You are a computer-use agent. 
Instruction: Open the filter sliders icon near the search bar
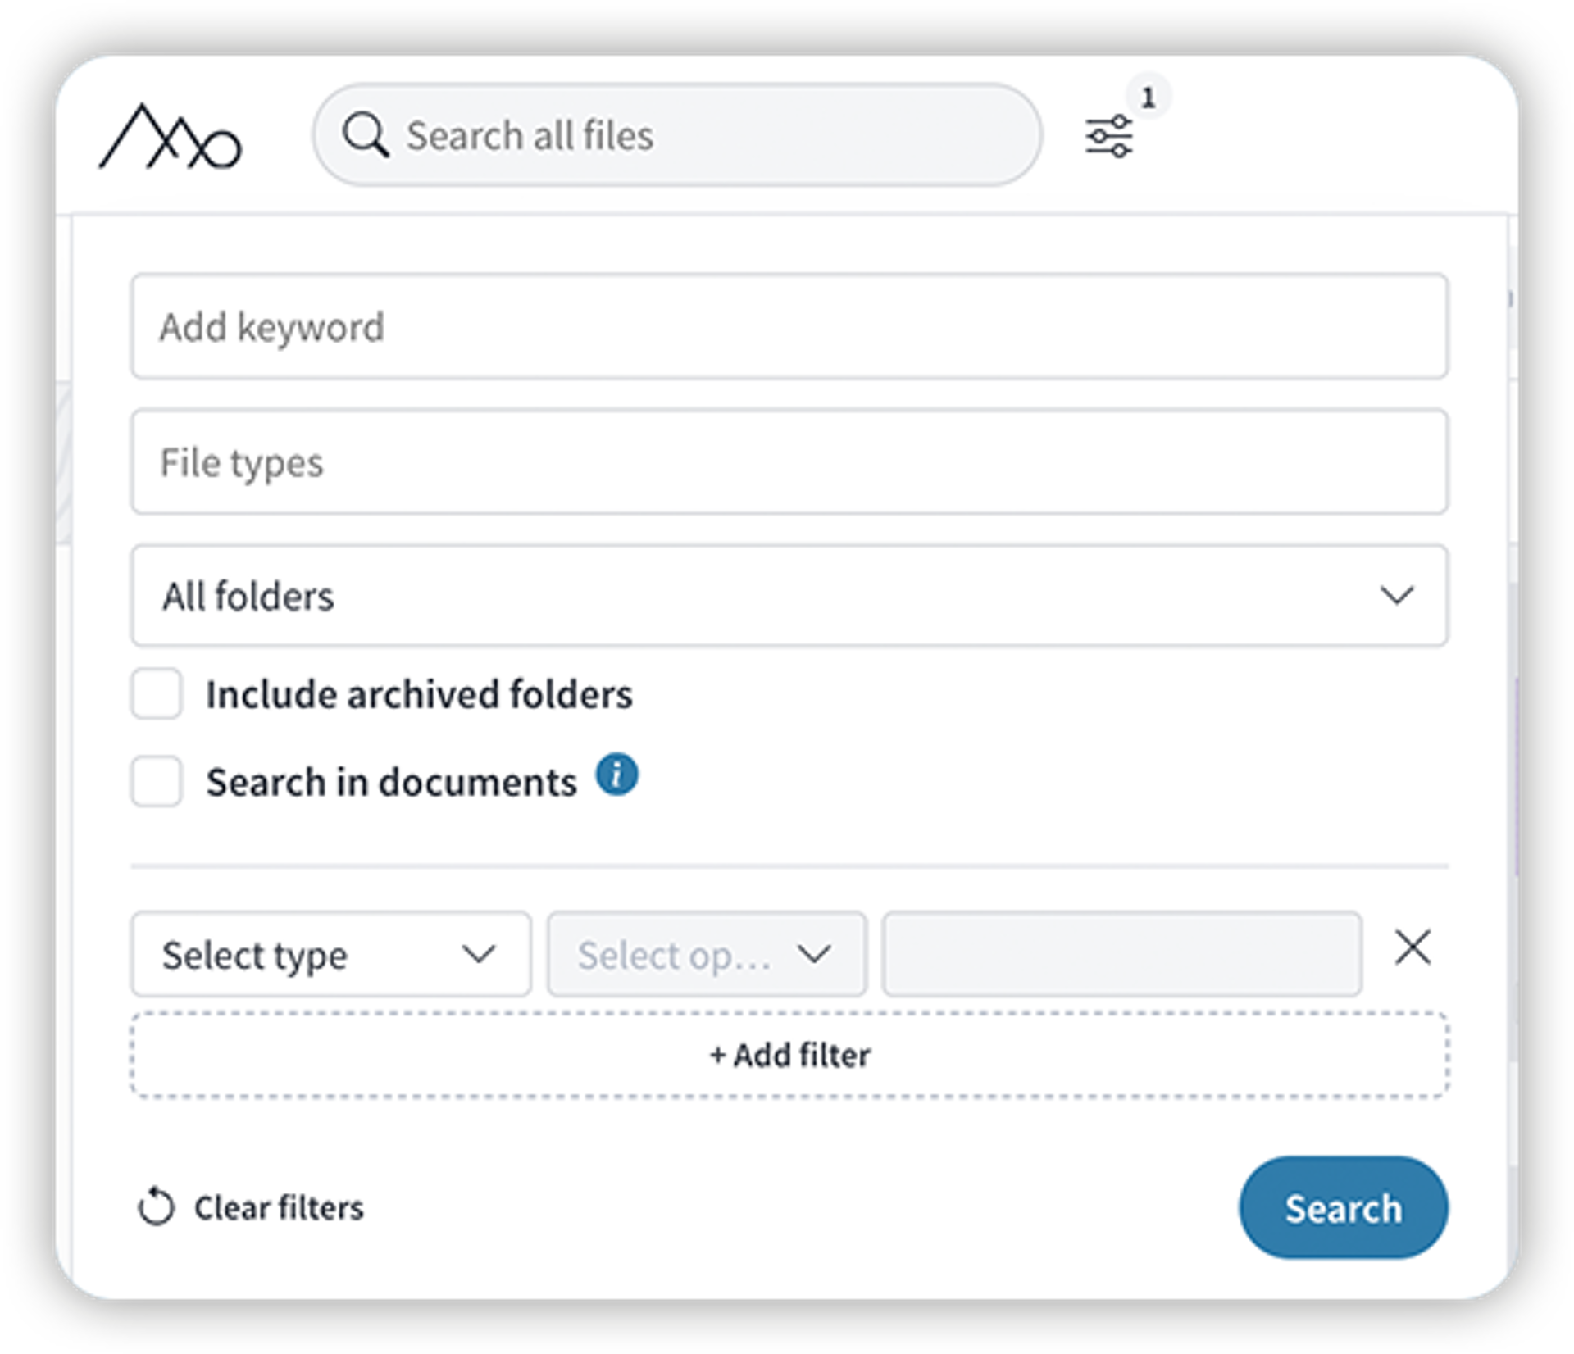click(1110, 135)
